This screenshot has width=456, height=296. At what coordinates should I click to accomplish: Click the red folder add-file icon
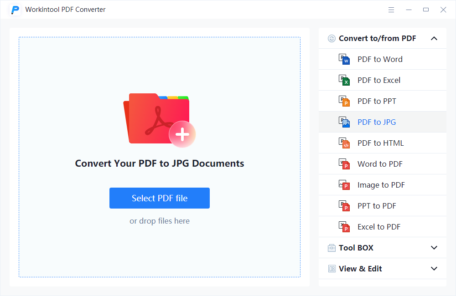point(159,120)
